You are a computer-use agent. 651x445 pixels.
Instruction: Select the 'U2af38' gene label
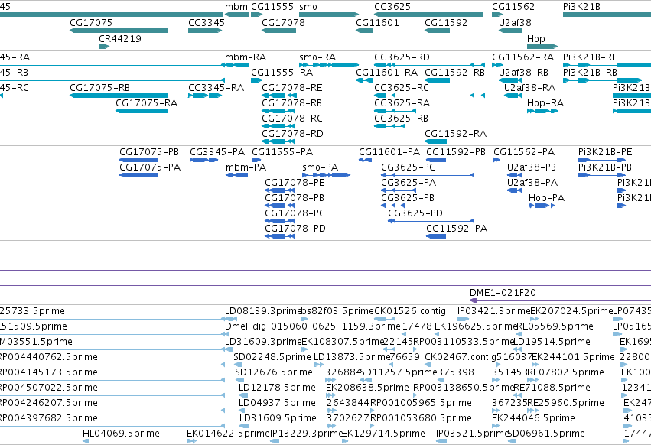(515, 23)
